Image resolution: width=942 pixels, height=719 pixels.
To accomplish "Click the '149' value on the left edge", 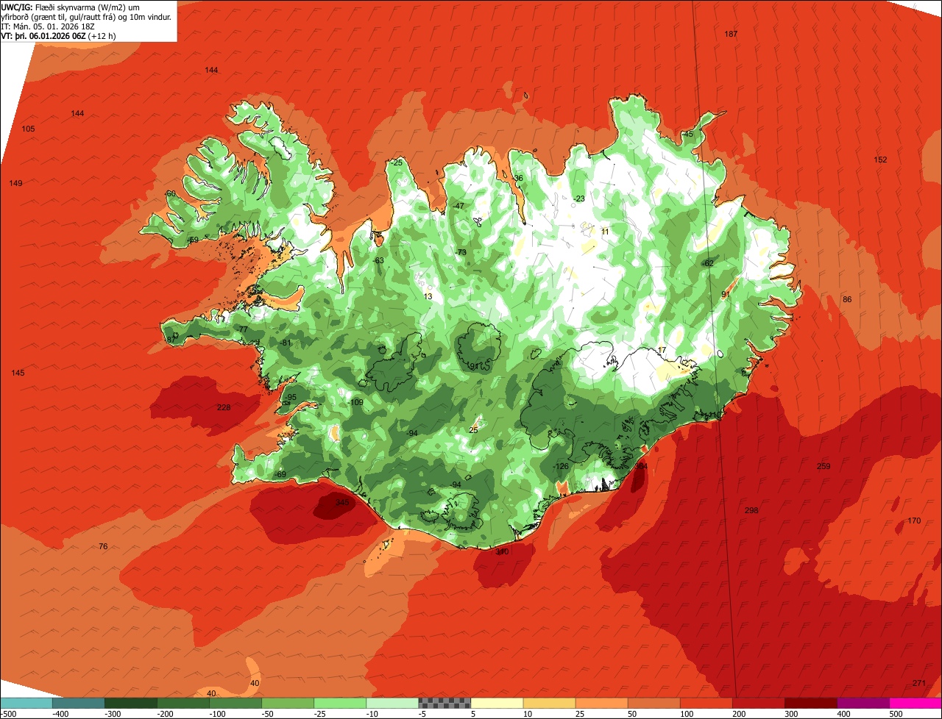I will 15,184.
